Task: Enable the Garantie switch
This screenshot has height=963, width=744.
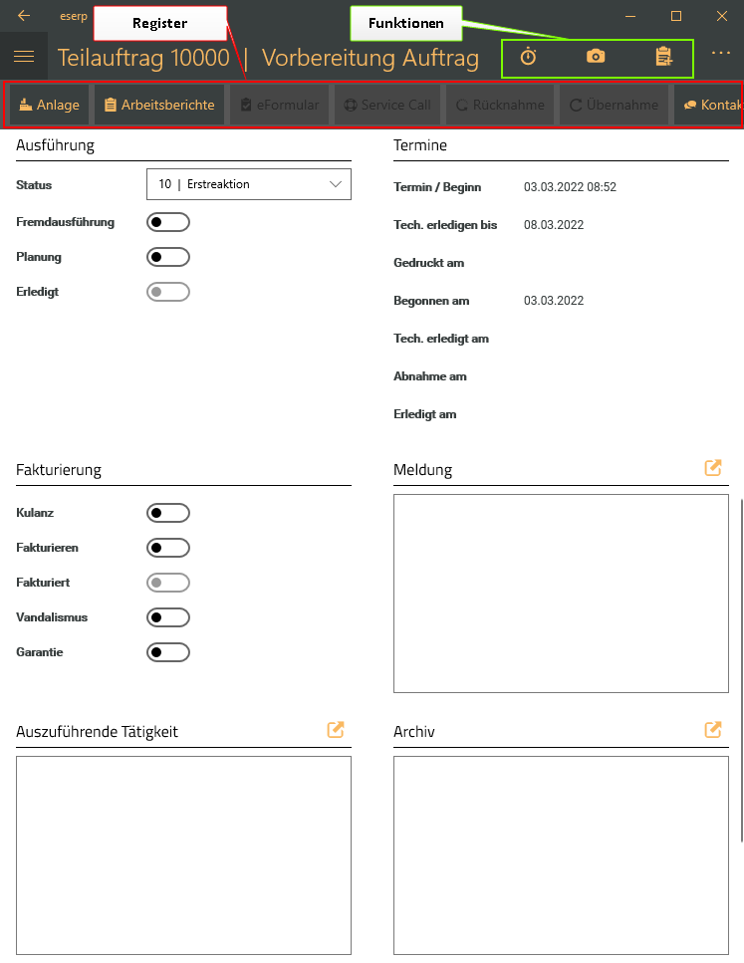Action: pyautogui.click(x=168, y=652)
